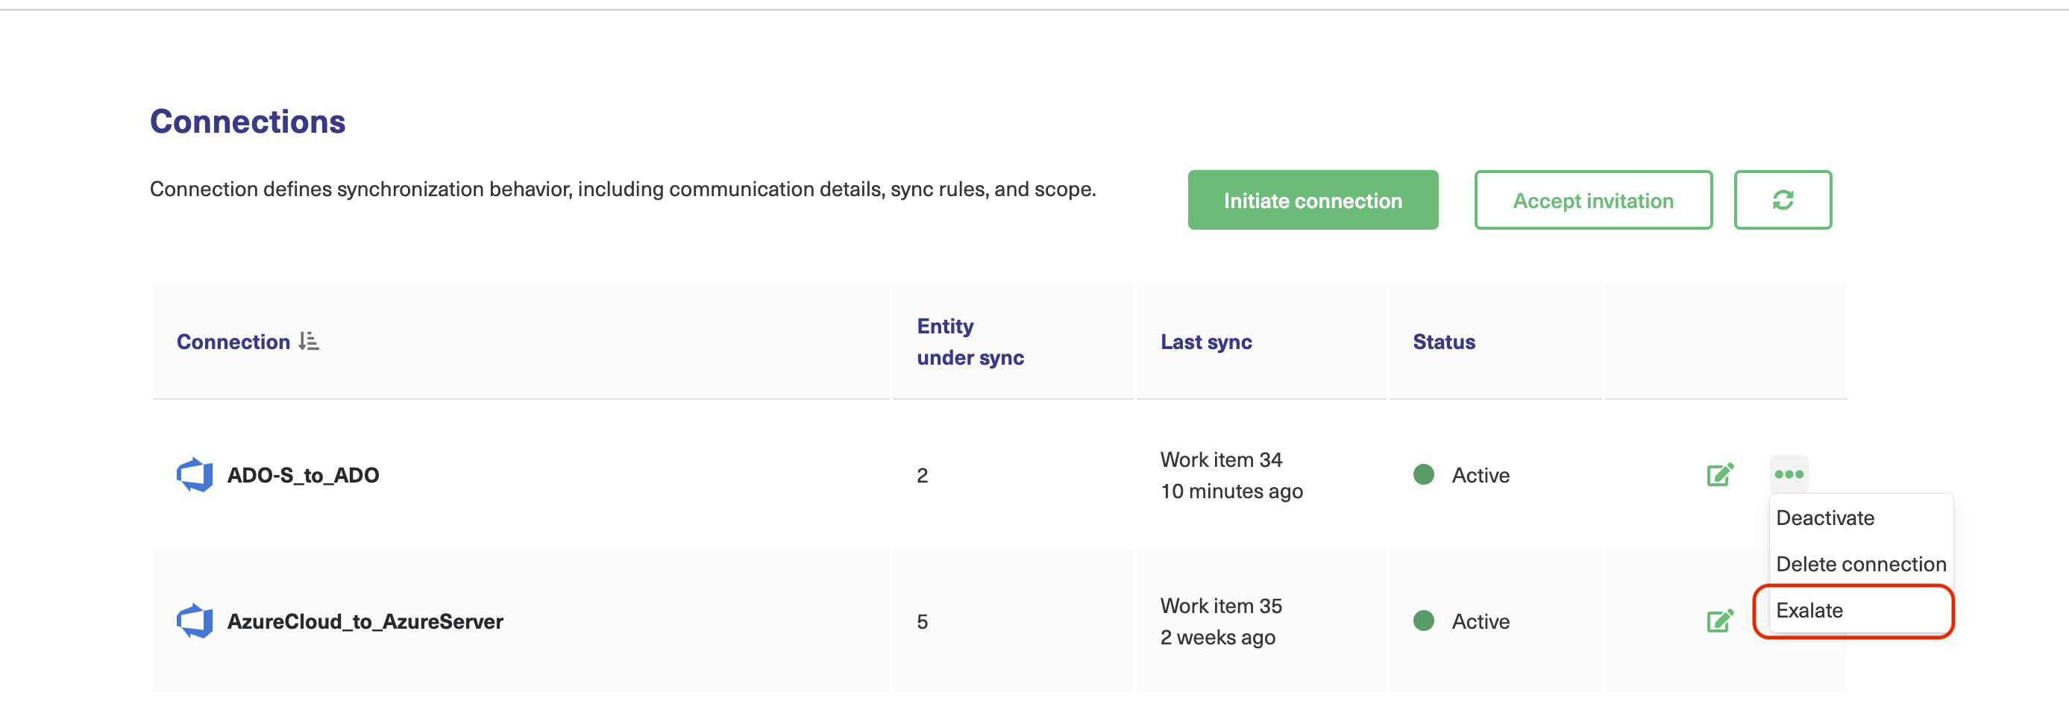Refresh the connections list
The image size is (2069, 713).
(x=1783, y=200)
